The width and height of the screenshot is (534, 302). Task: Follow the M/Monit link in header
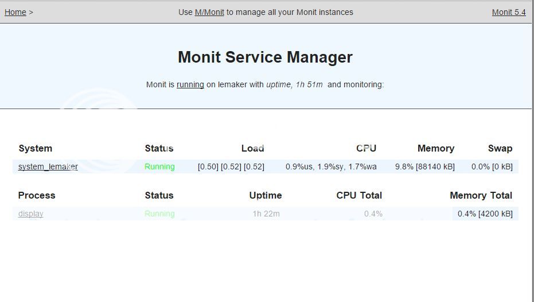coord(209,12)
